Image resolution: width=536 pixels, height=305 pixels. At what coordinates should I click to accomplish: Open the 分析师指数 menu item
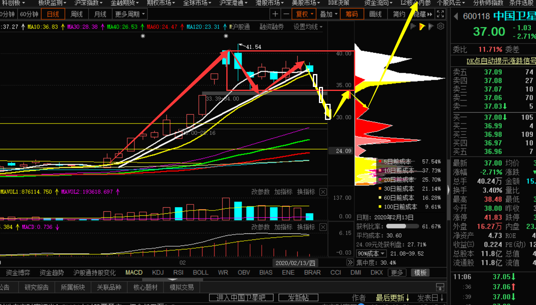pyautogui.click(x=488, y=3)
